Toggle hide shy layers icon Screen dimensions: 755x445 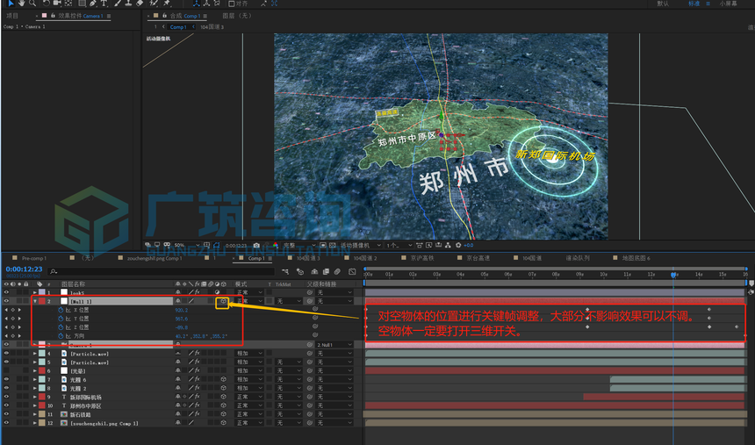pos(314,271)
